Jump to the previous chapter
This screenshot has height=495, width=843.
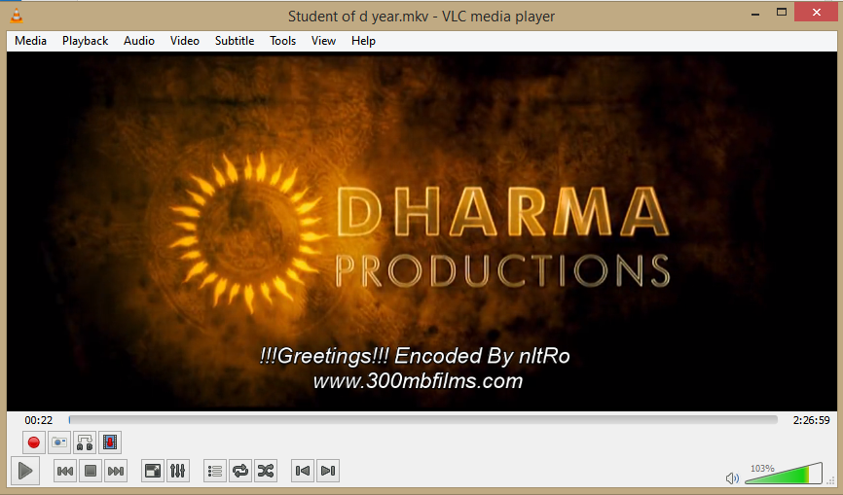[x=303, y=471]
